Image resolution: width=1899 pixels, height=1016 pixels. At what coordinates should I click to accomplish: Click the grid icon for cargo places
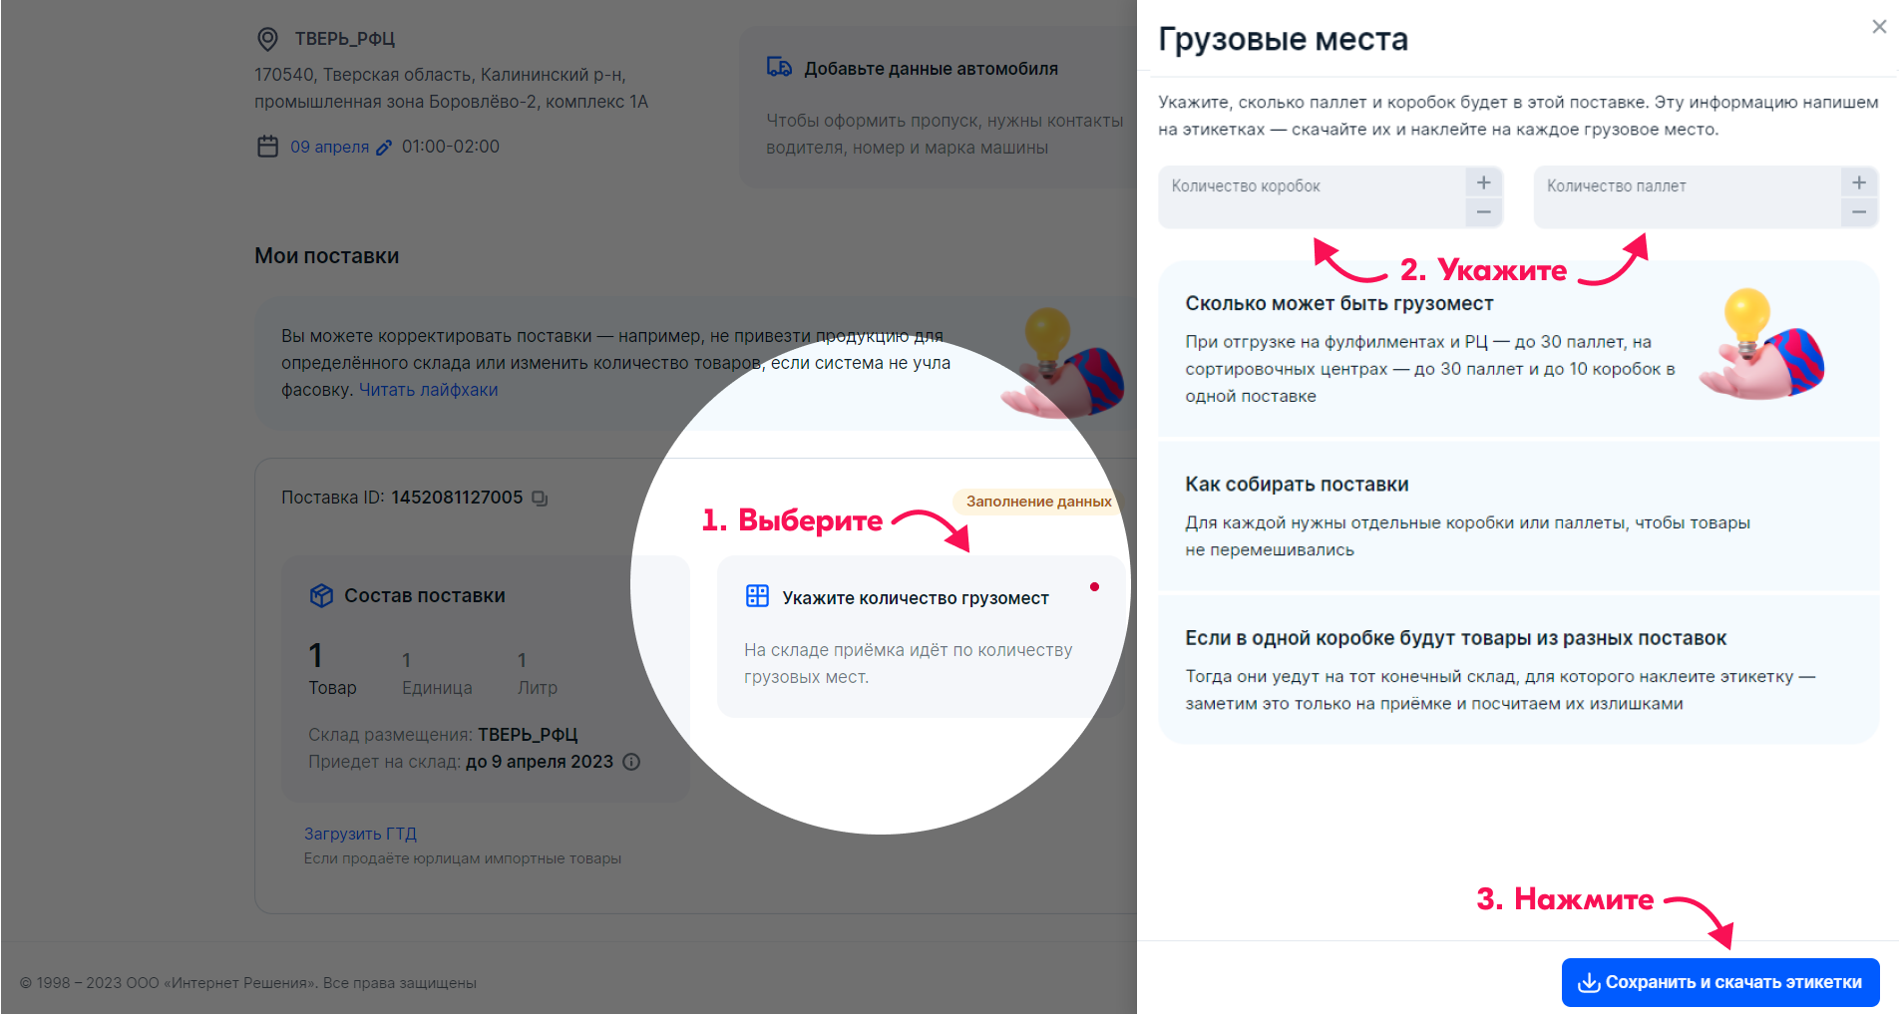[x=757, y=596]
